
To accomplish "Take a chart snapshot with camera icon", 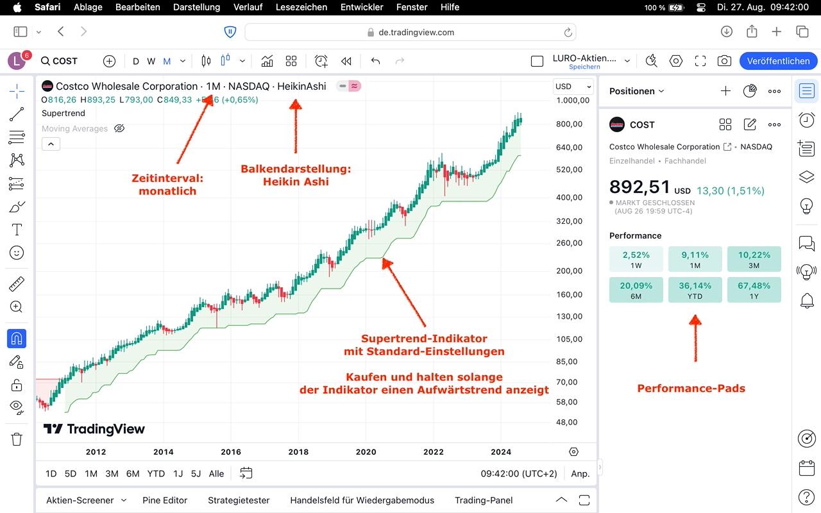I will (724, 61).
